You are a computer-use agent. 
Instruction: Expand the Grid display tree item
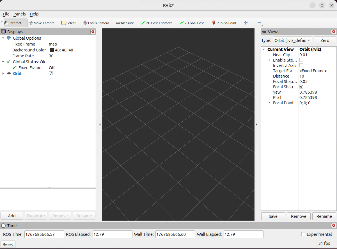click(x=3, y=74)
